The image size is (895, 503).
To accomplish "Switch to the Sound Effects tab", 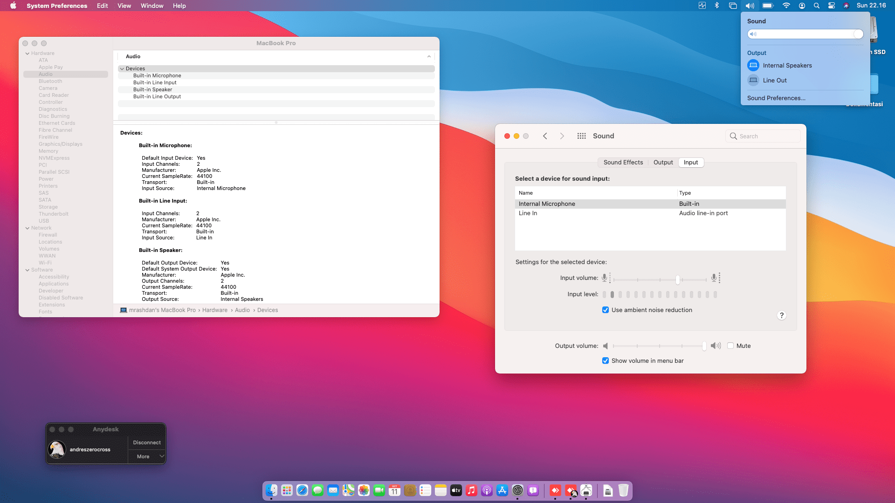I will click(623, 162).
